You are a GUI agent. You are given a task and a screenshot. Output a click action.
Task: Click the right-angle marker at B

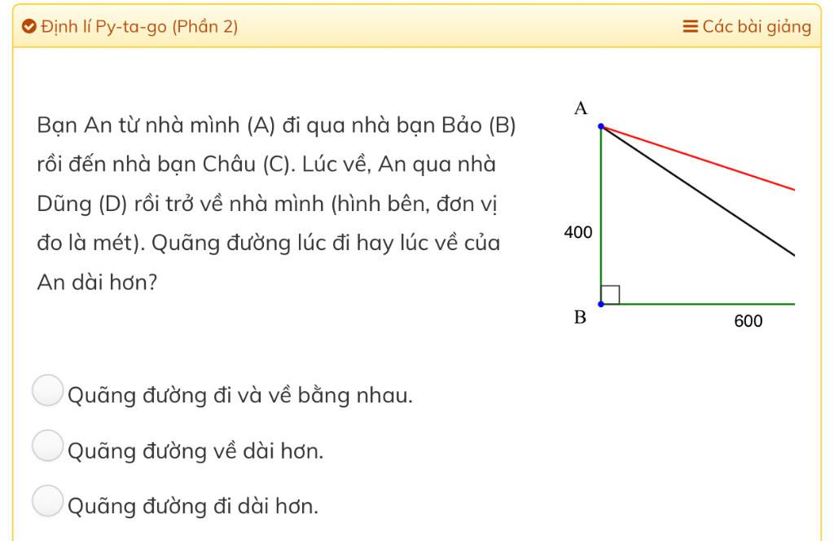610,295
